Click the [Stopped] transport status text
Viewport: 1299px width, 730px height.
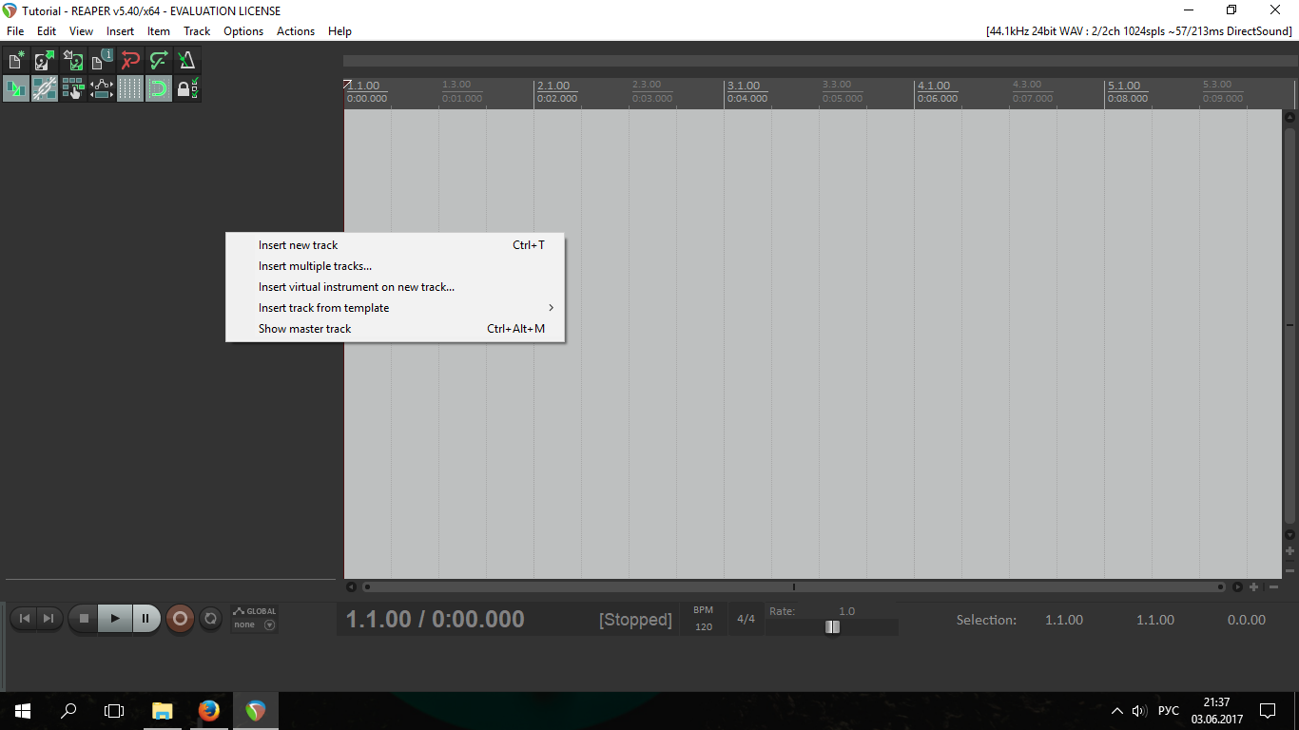tap(635, 620)
